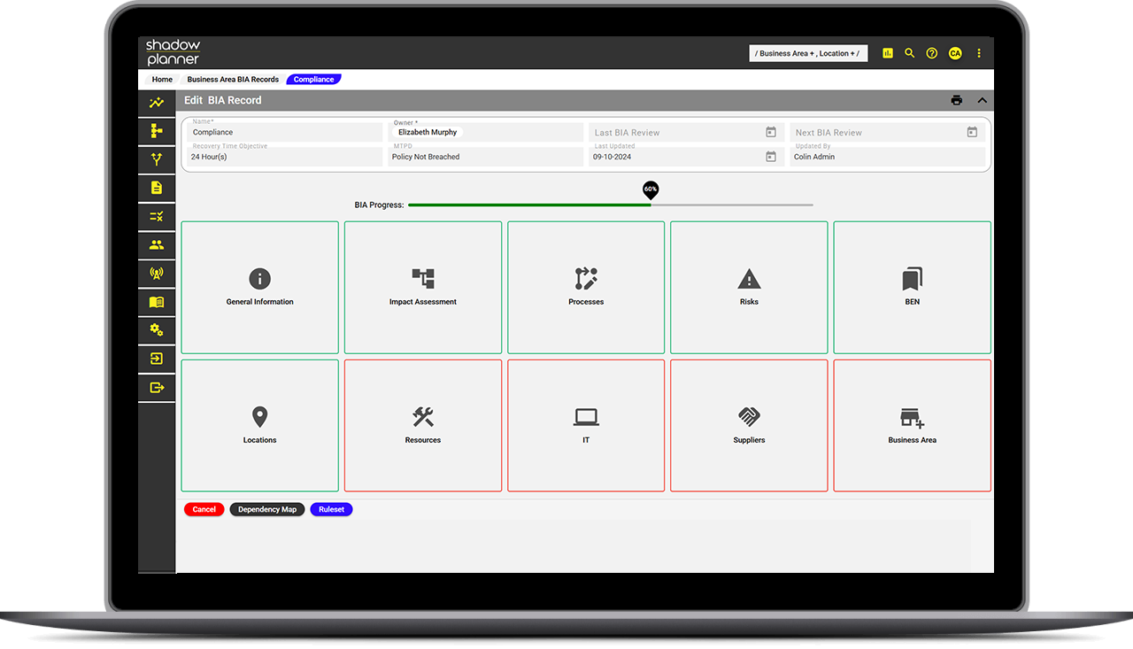
Task: Click the gears settings icon in the sidebar
Action: click(157, 330)
